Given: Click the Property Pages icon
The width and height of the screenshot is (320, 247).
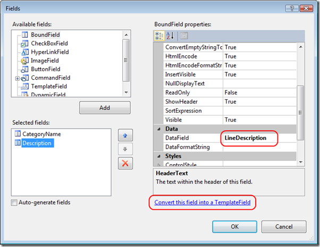Looking at the screenshot, I should point(183,36).
